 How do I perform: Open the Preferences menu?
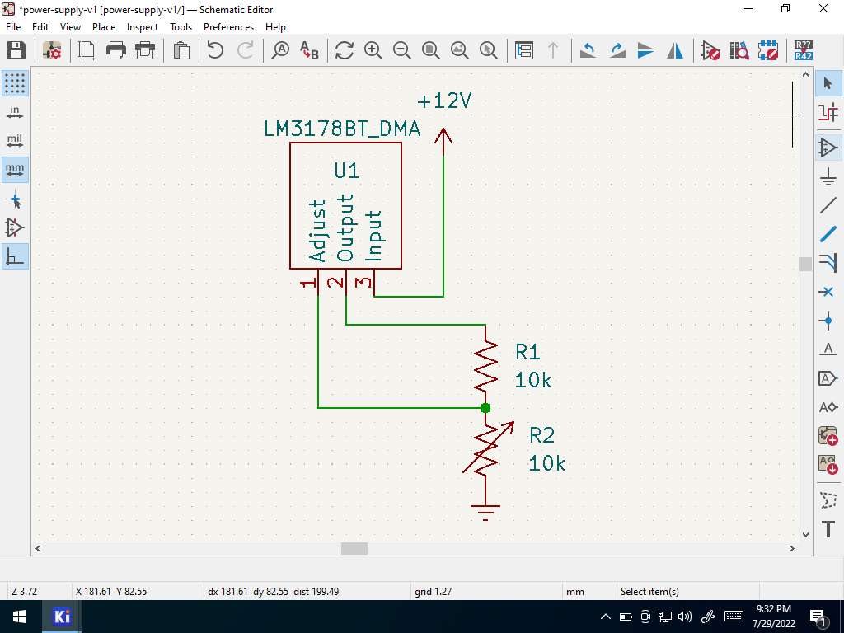click(229, 27)
